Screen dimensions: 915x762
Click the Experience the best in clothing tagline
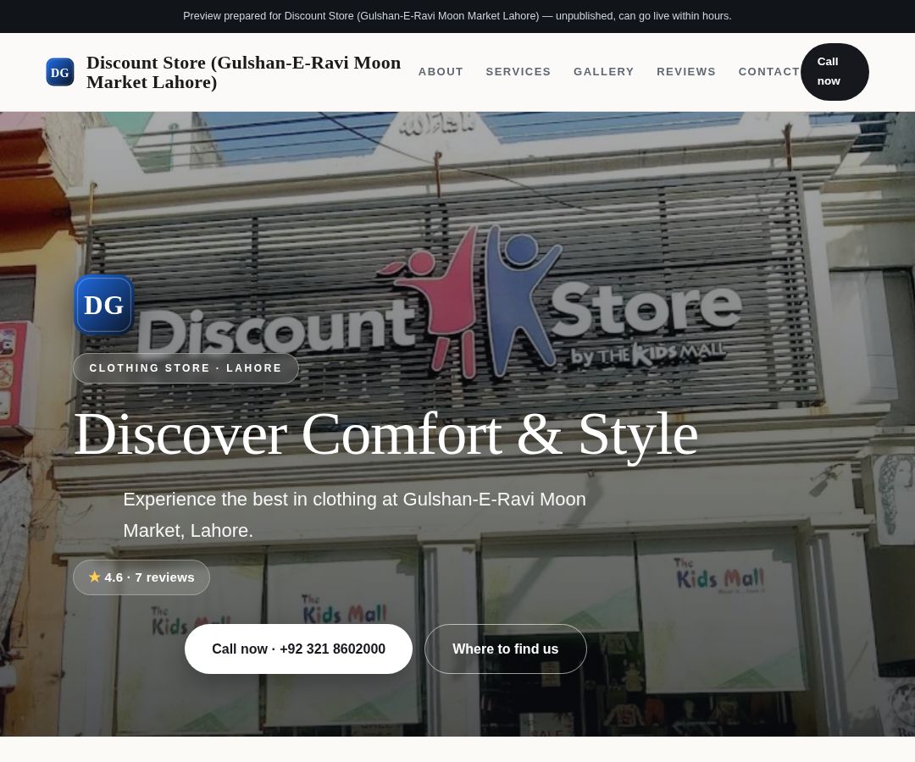pos(354,515)
